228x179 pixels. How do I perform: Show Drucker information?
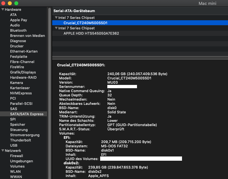coord(17,46)
